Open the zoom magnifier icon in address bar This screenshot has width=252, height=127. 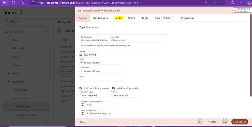[x=206, y=3]
